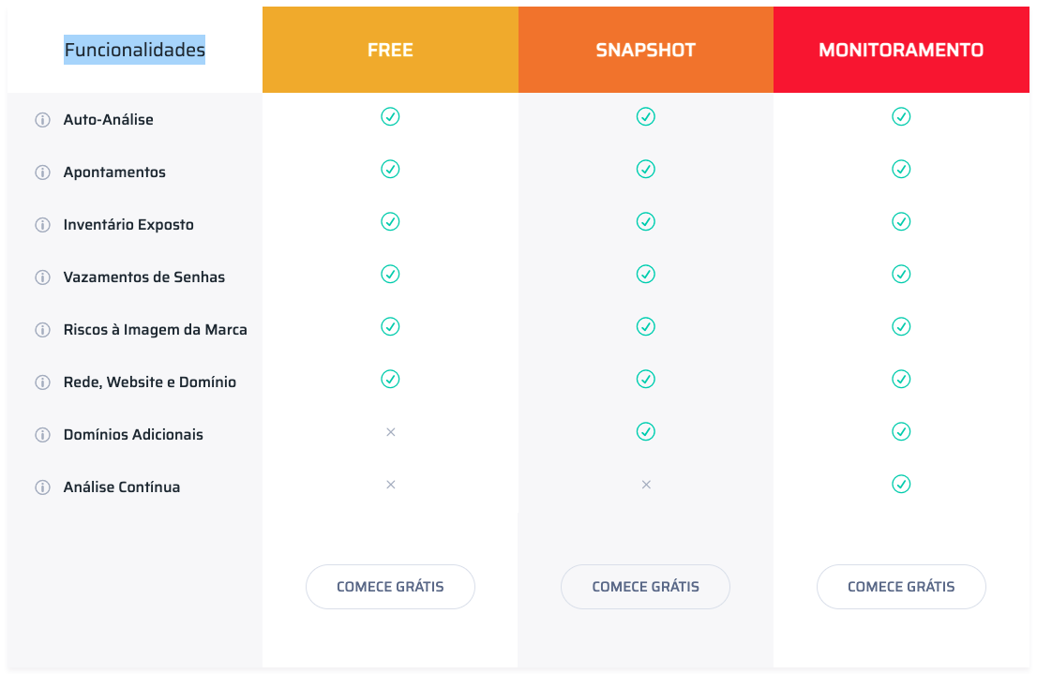Image resolution: width=1037 pixels, height=674 pixels.
Task: Click the X mark for Domínios Adicionais in FREE
Action: click(391, 432)
